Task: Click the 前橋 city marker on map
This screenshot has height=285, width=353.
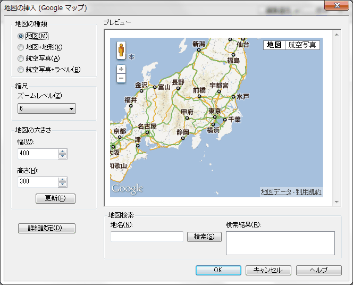Action: point(199,96)
